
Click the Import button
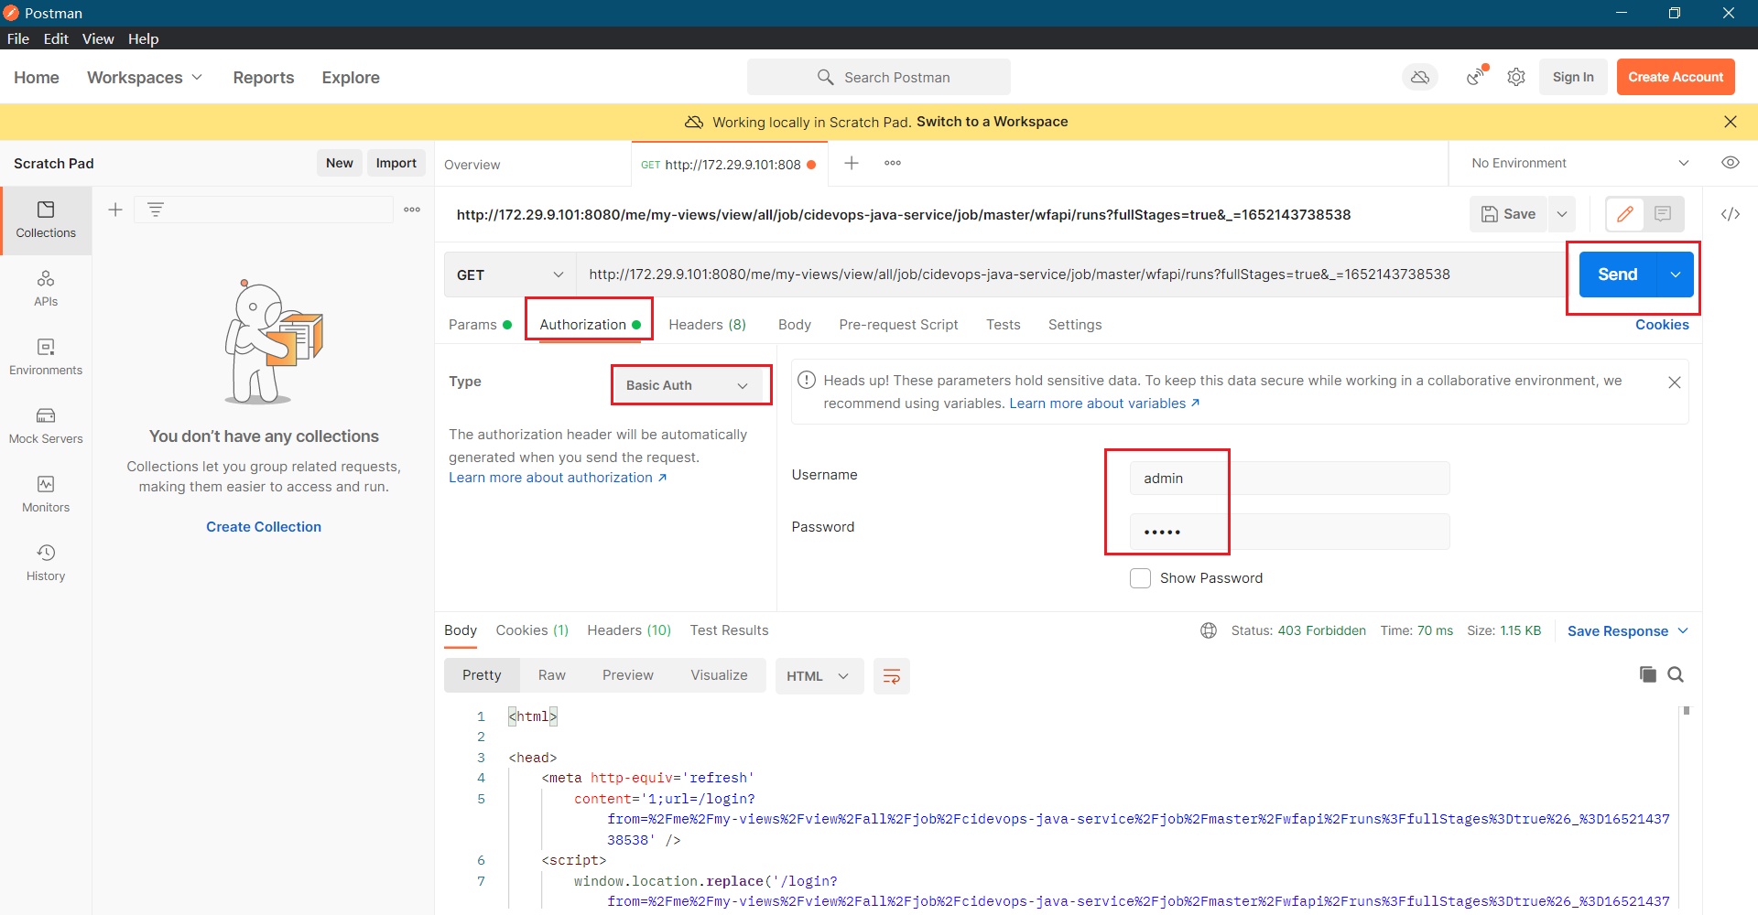coord(396,163)
